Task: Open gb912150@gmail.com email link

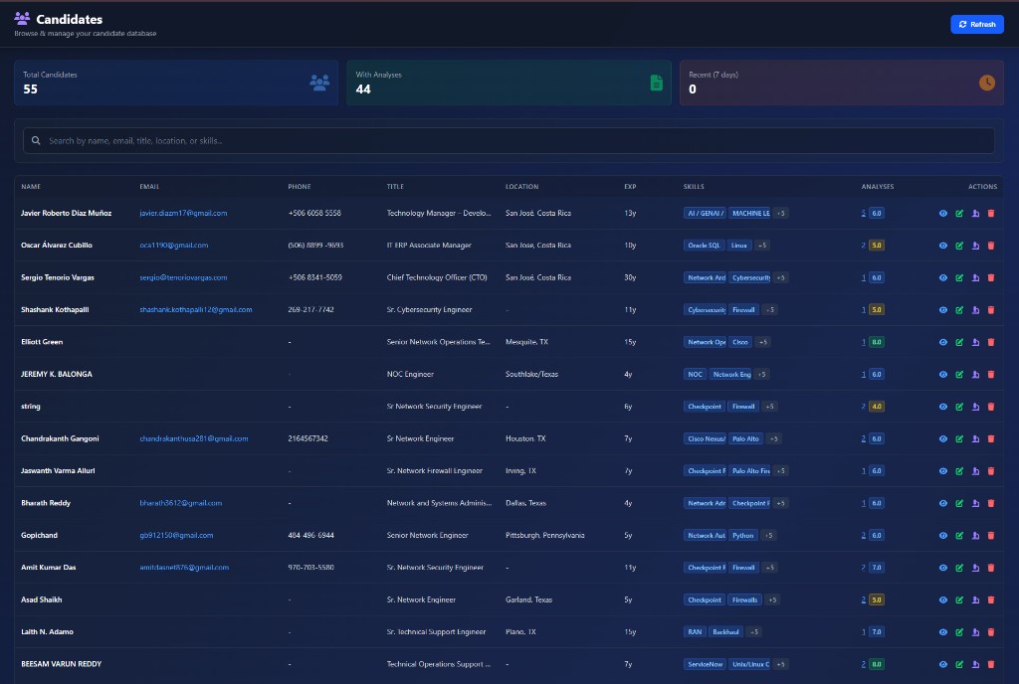Action: click(176, 536)
